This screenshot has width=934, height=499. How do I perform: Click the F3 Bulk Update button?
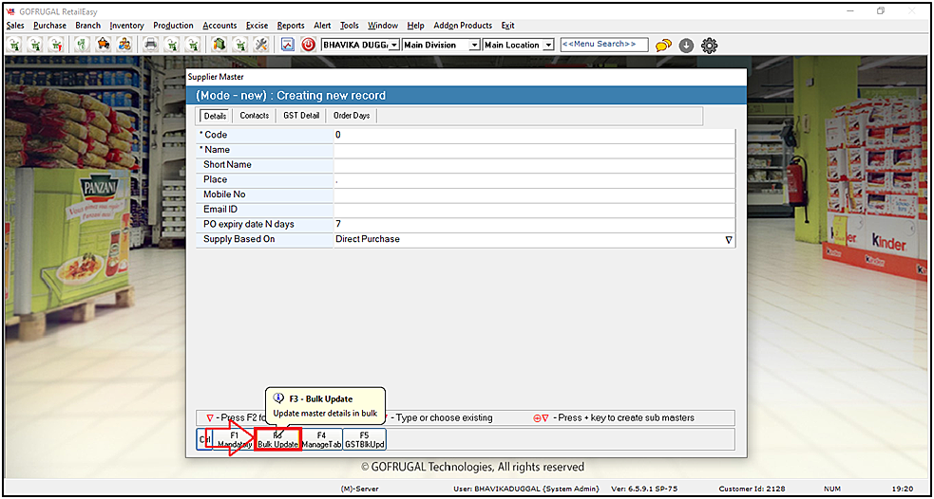click(277, 439)
